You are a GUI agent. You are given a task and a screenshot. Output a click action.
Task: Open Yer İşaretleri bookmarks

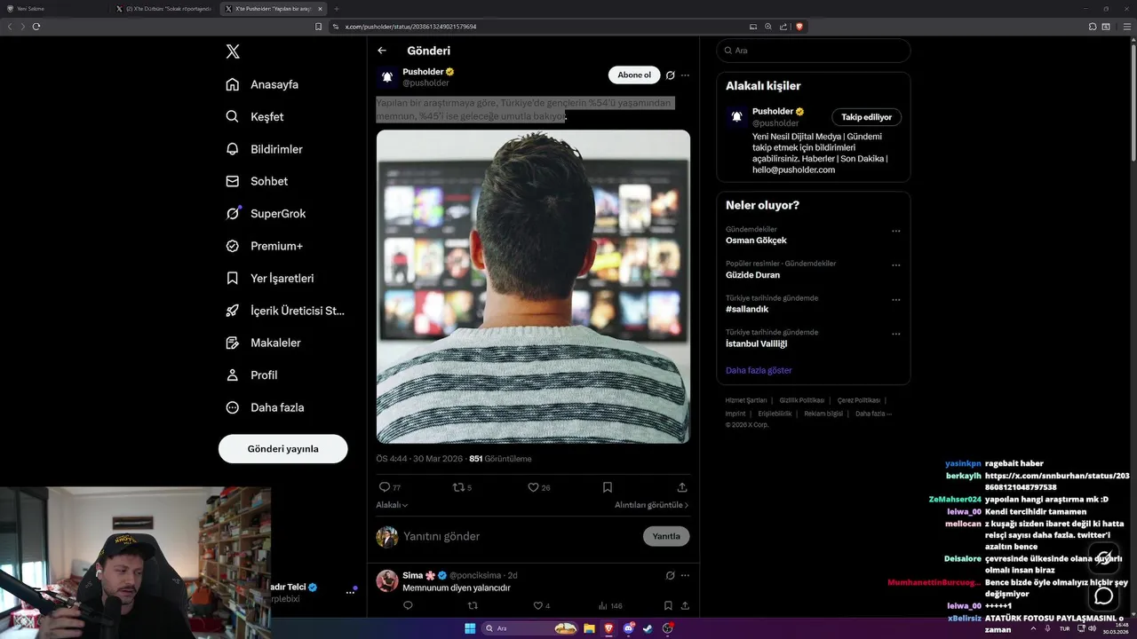[270, 278]
